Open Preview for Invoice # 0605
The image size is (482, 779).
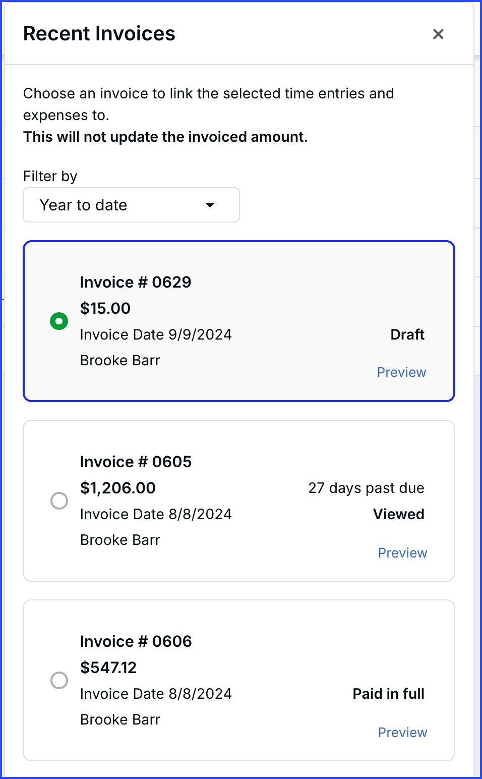click(x=402, y=553)
